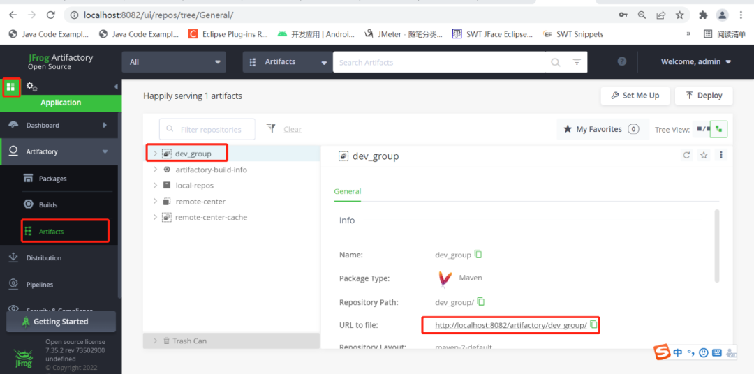Expand the remote-center-cache node

click(x=155, y=217)
